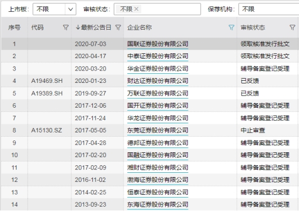Select date cell 2020-07-03
The width and height of the screenshot is (299, 211).
[90, 44]
